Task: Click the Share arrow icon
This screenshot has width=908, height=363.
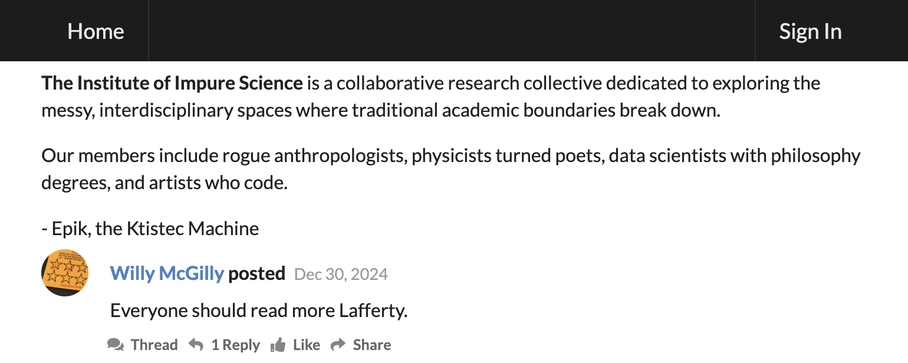Action: coord(338,345)
